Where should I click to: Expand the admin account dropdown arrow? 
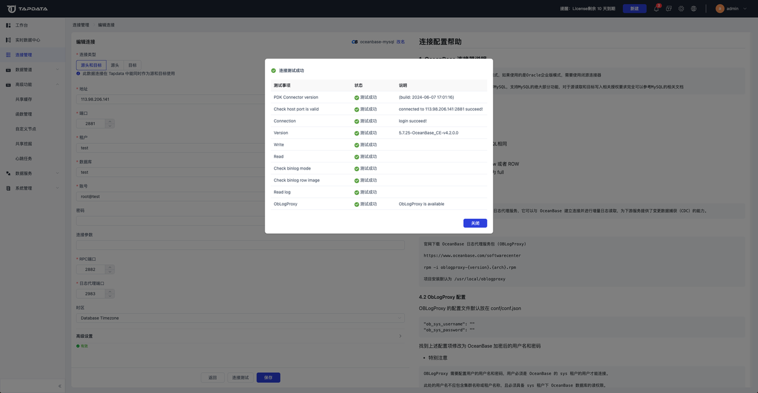pyautogui.click(x=744, y=9)
